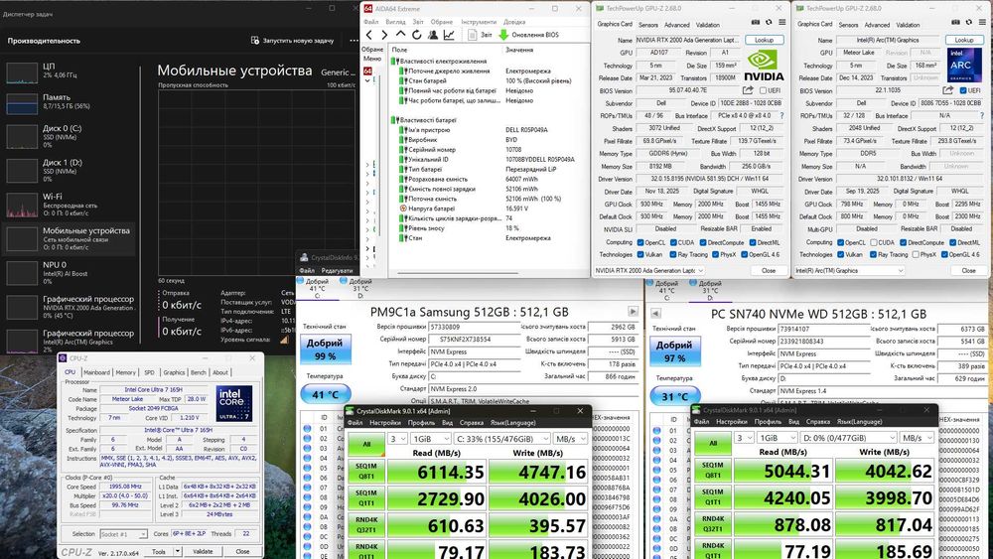993x559 pixels.
Task: Open GPU selector dropdown in Intel Arc GPU-Z
Action: [849, 270]
